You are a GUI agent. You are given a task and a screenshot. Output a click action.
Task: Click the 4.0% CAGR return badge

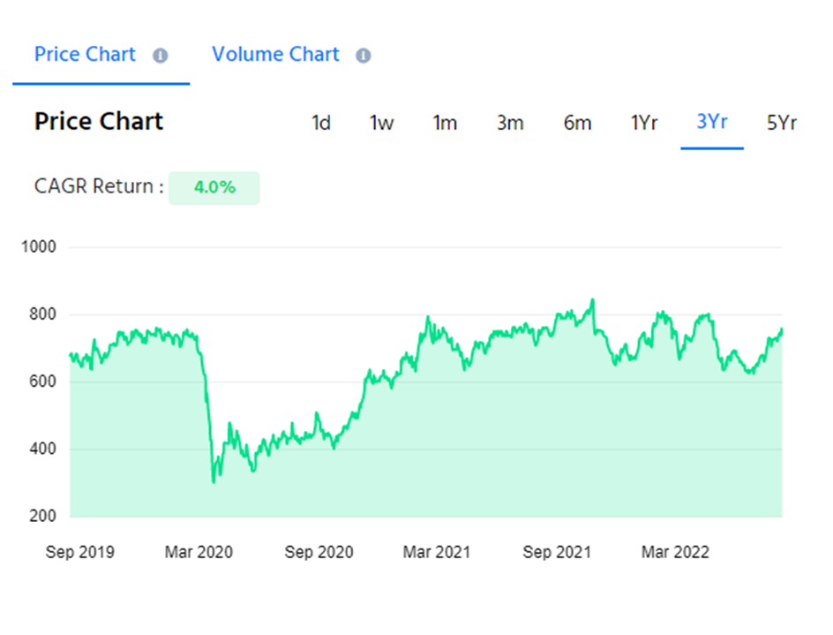click(214, 187)
